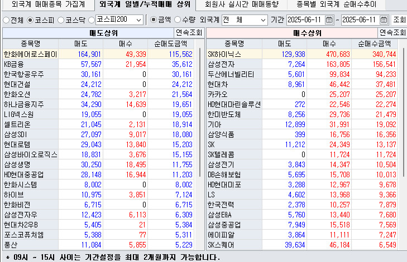407x262 pixels.
Task: Select 삼성생명 stock name
Action: point(17,164)
